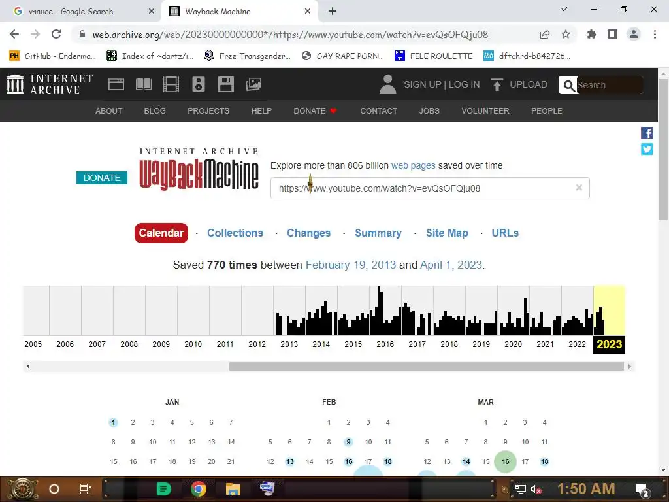Open the CONTACT menu item

tap(378, 111)
